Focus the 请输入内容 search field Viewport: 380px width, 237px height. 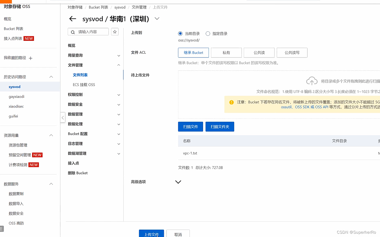pos(88,32)
